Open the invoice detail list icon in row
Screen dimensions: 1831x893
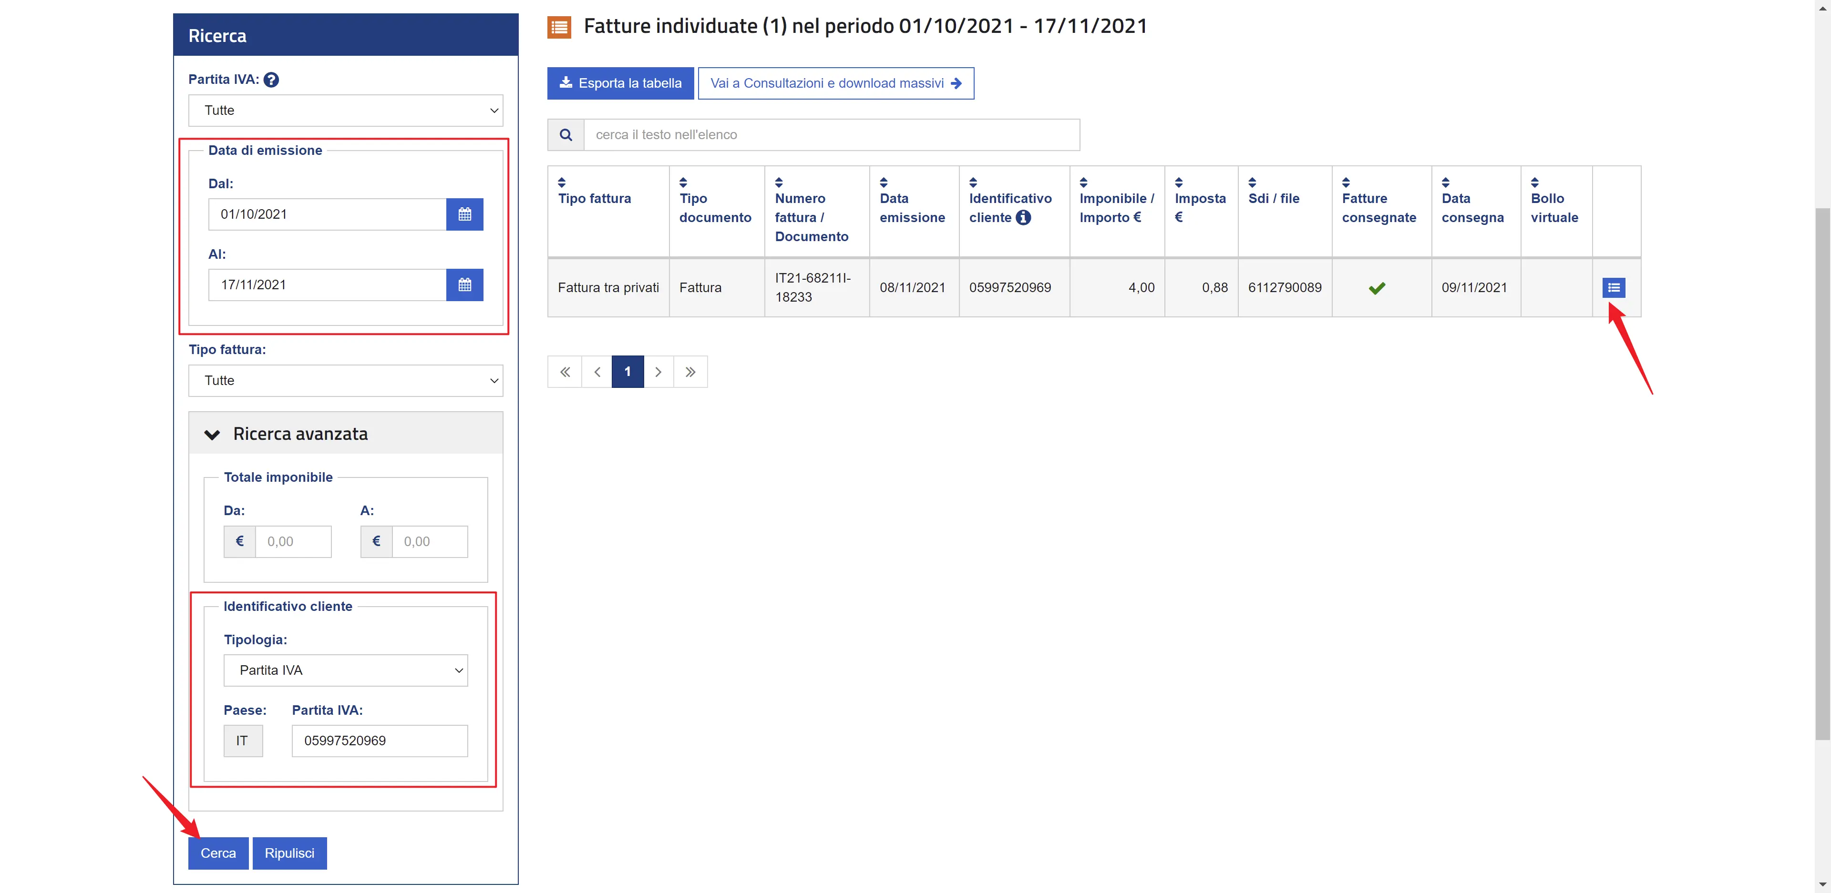1614,288
